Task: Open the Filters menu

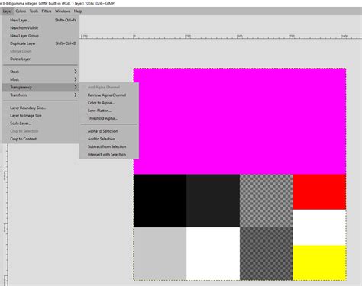Action: pos(47,11)
